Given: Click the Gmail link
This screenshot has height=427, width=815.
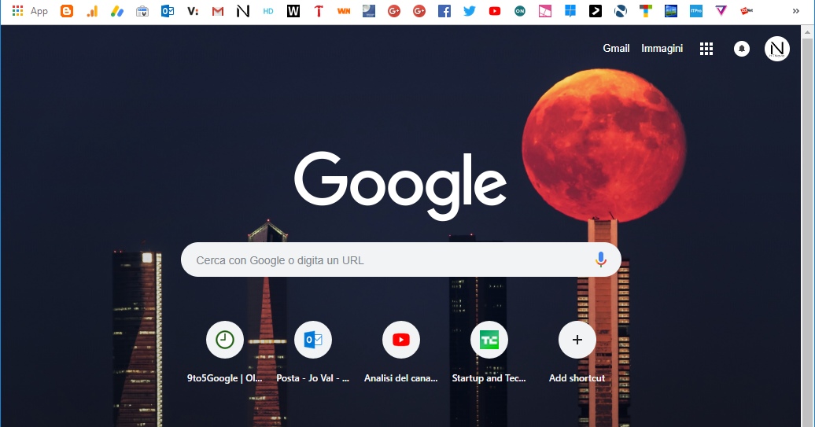Looking at the screenshot, I should (x=616, y=48).
